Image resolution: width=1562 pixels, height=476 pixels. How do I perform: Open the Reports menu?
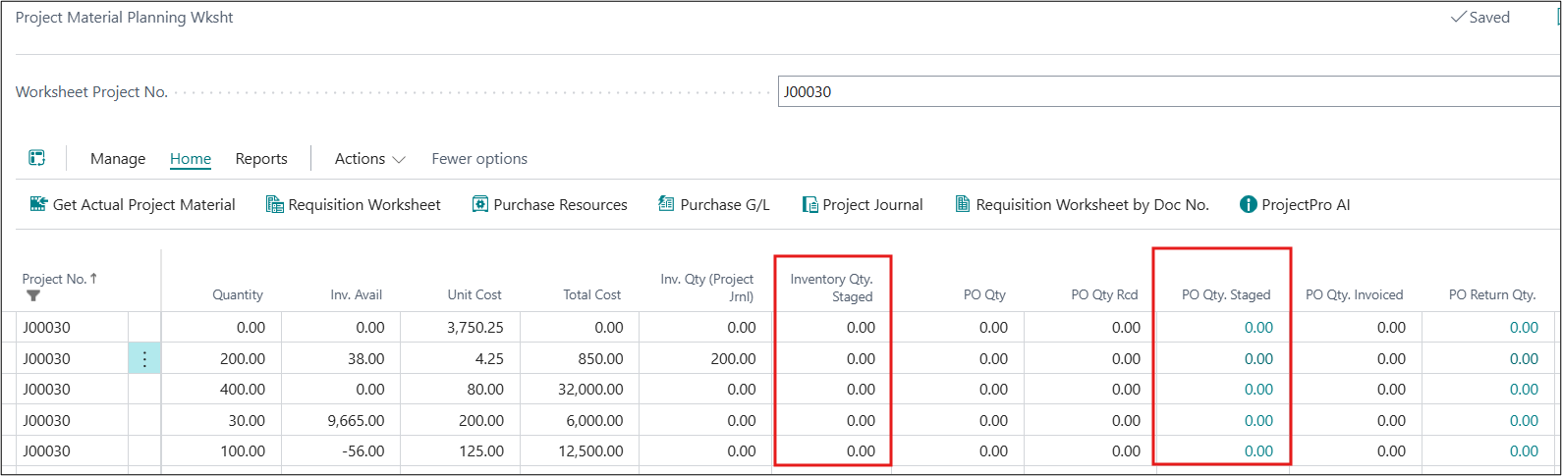tap(261, 159)
